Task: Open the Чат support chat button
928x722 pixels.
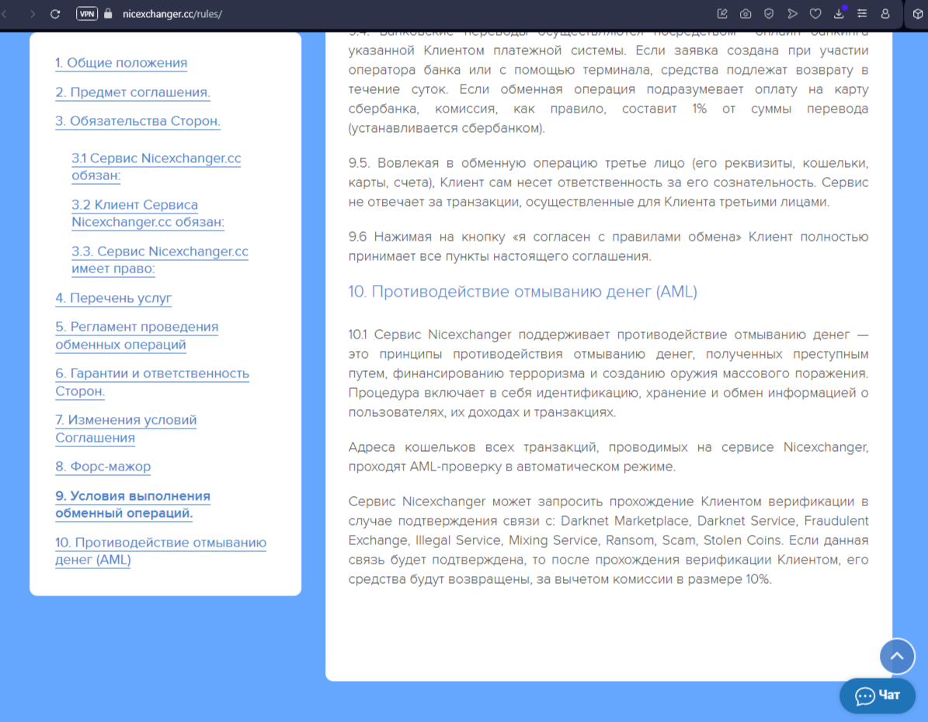Action: [x=877, y=696]
